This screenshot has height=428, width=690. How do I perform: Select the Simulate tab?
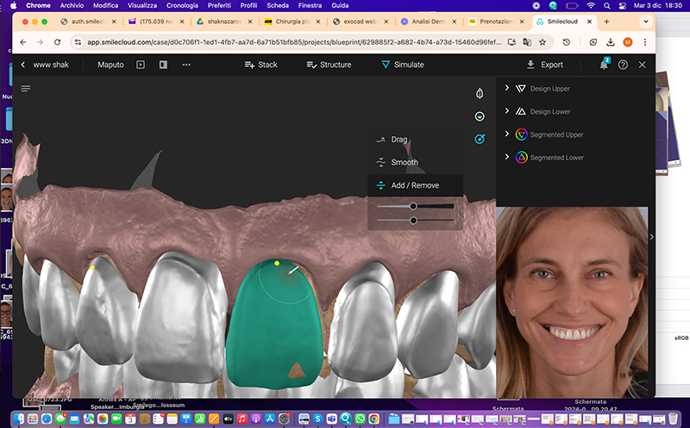coord(403,65)
